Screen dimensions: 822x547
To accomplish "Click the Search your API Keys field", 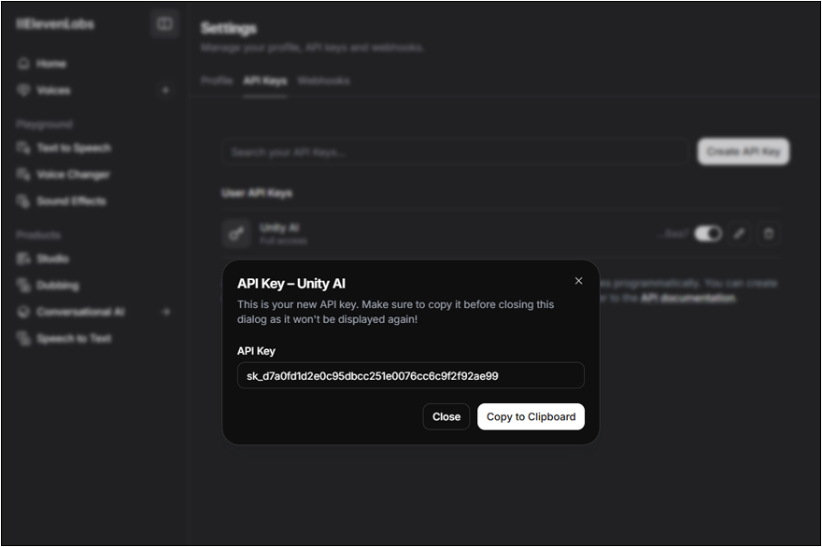I will 455,152.
